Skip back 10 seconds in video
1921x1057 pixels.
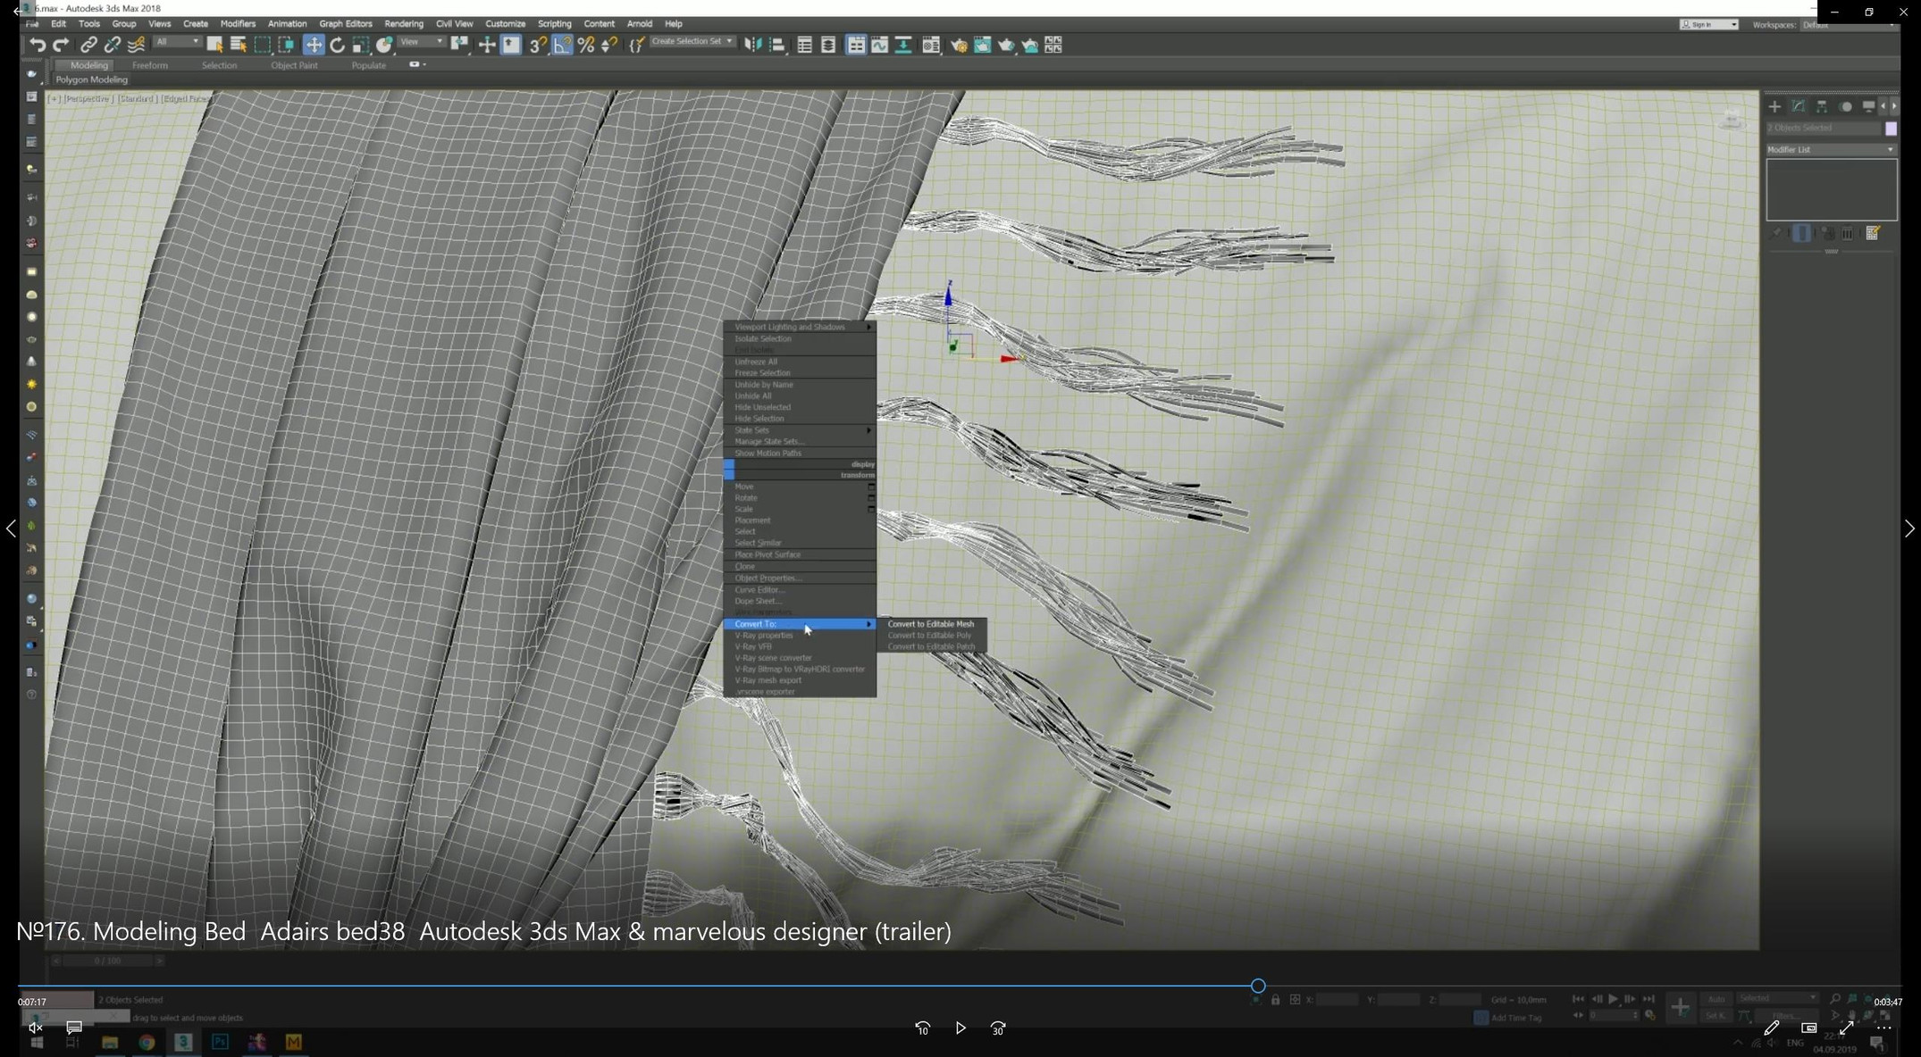coord(923,1028)
